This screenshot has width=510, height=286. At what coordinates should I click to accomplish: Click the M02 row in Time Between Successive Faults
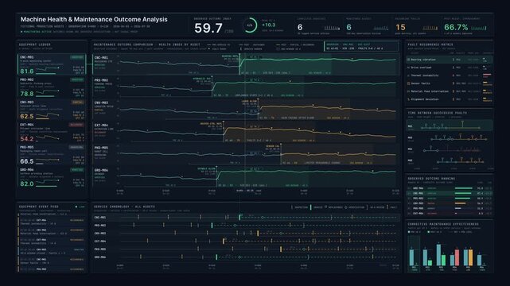pos(450,137)
